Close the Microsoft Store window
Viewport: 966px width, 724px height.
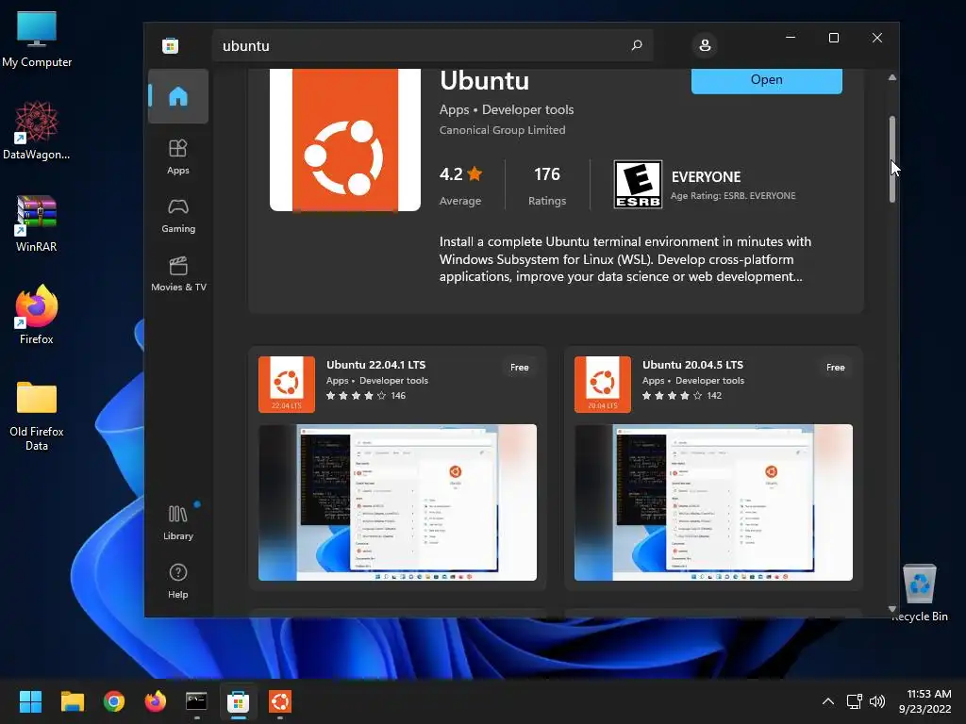click(877, 38)
